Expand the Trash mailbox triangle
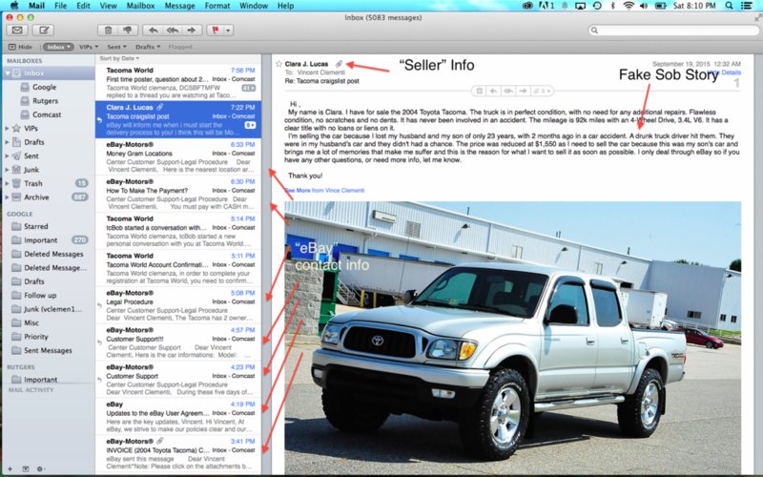Screen dimensions: 763x477 [x=7, y=183]
